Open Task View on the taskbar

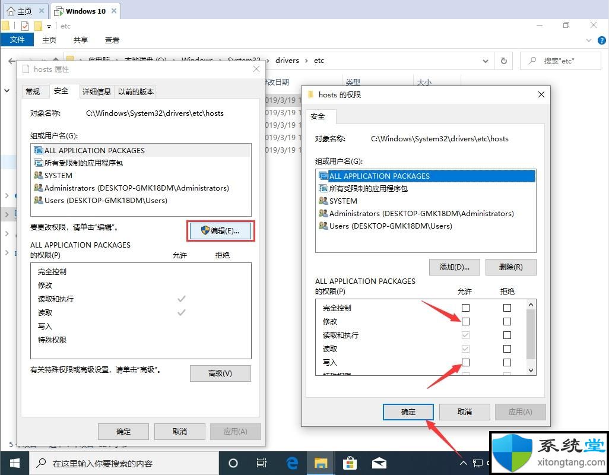(x=262, y=463)
